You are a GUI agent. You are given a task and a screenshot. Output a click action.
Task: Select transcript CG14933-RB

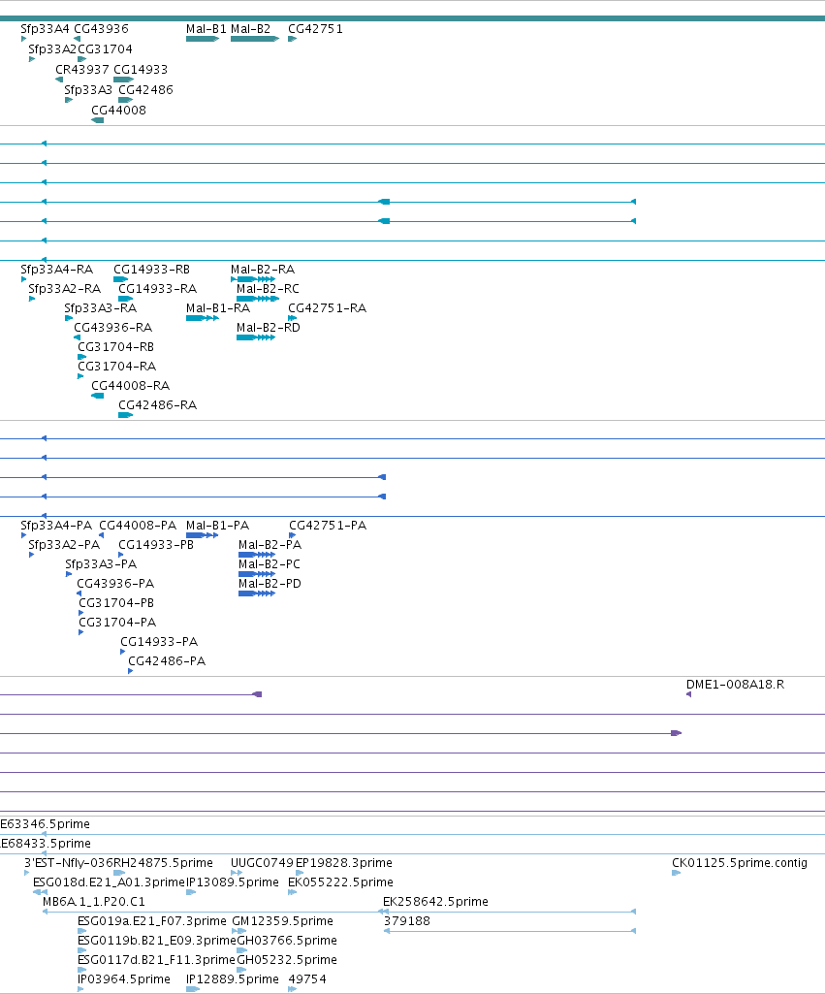(120, 279)
